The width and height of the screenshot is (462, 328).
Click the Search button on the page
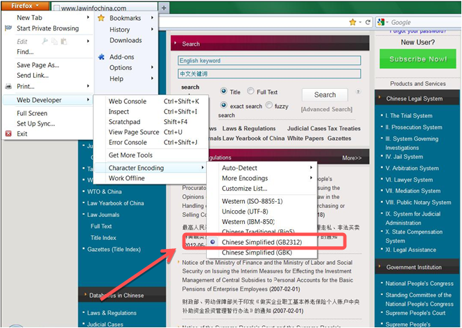tap(325, 94)
